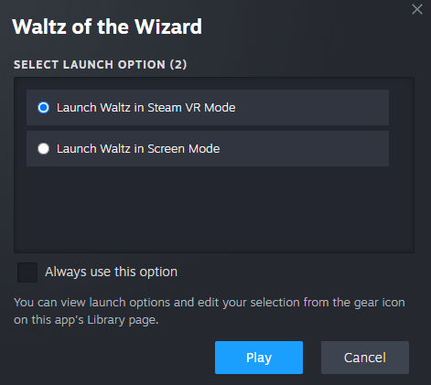431x385 pixels.
Task: Select the Screen Mode radio button
Action: tap(43, 149)
